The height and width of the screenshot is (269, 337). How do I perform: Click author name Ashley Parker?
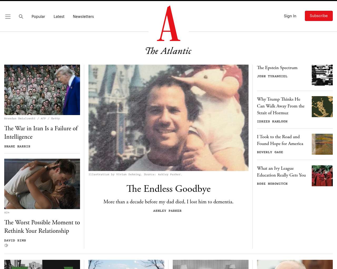[x=167, y=211]
